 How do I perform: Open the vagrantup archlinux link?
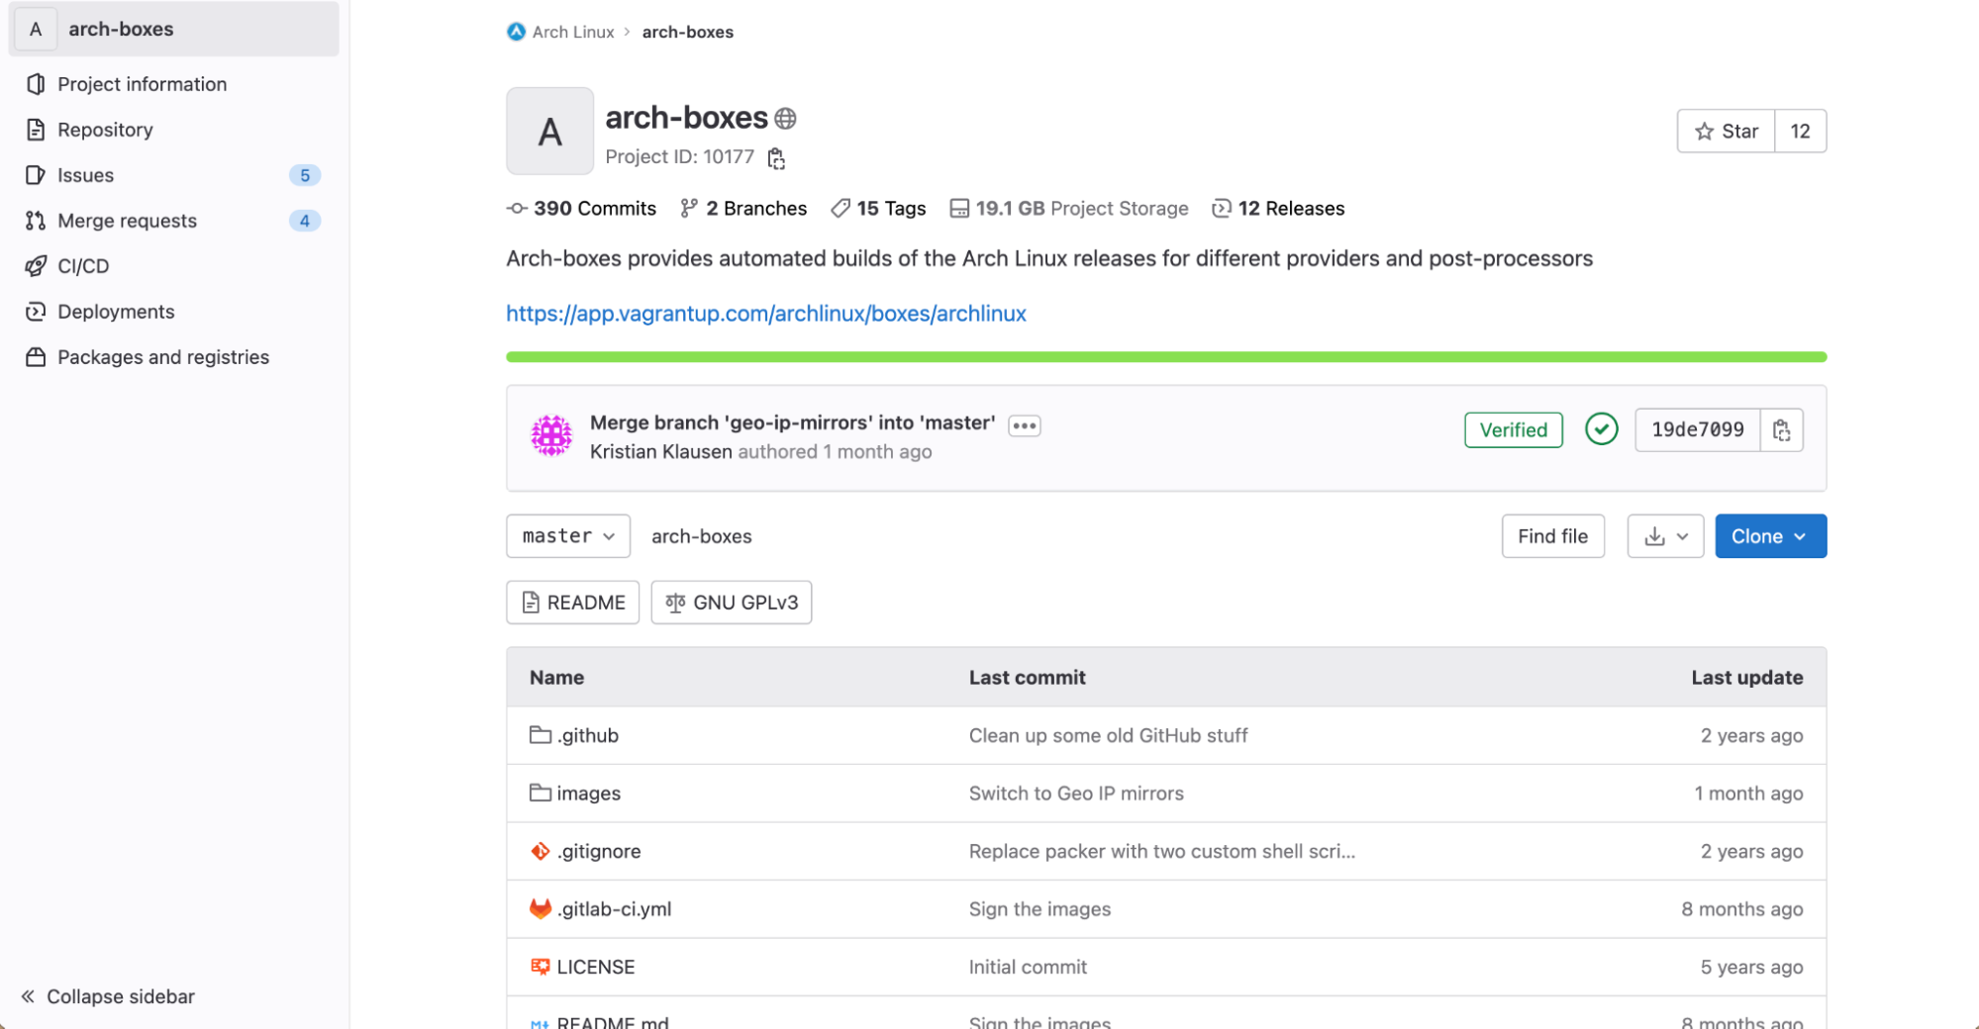[765, 314]
